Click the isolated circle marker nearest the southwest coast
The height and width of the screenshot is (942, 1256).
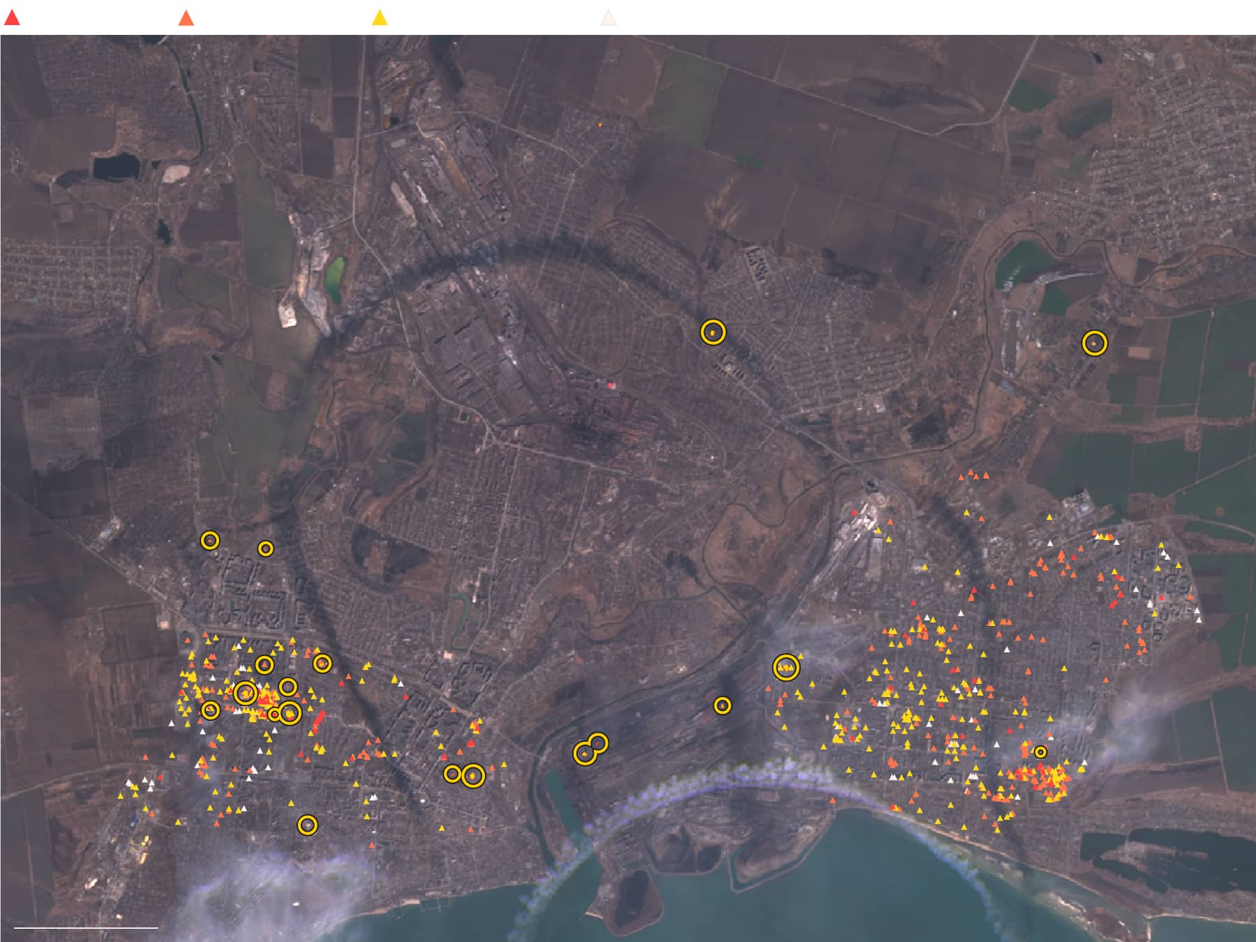click(307, 825)
